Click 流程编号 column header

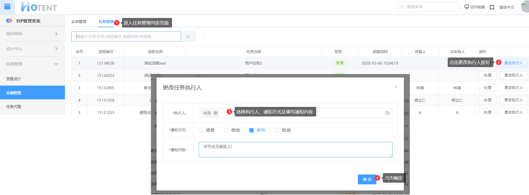105,52
